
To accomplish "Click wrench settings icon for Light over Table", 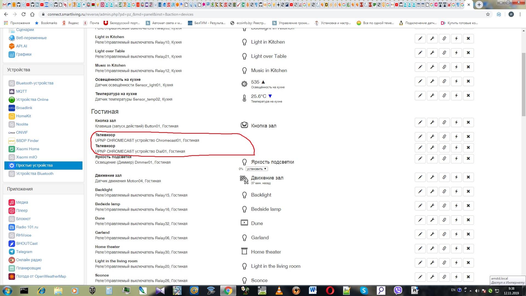I will coord(432,53).
